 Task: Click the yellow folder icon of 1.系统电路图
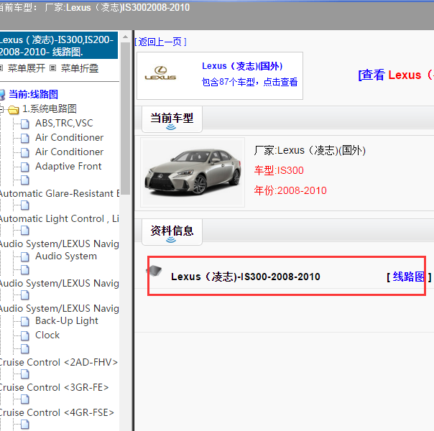[x=13, y=110]
